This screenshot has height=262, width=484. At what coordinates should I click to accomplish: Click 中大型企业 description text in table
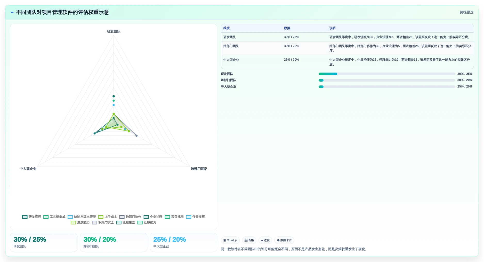(x=400, y=62)
